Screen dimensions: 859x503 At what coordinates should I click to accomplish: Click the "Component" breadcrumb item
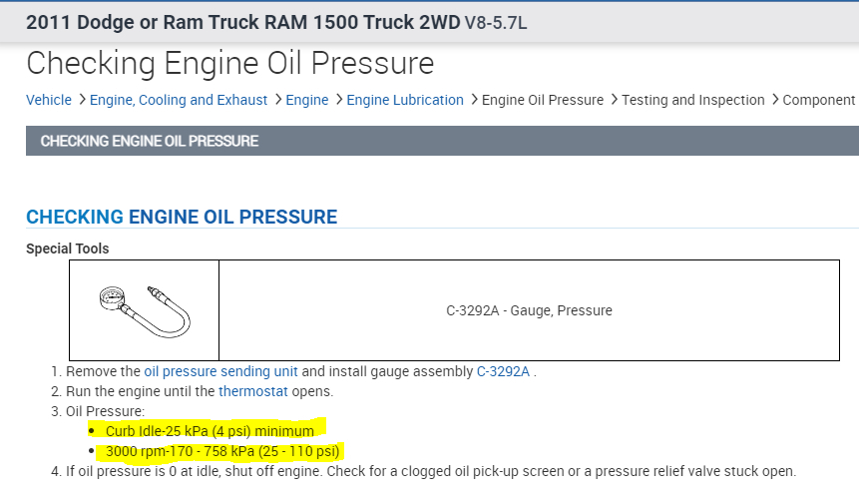point(819,100)
